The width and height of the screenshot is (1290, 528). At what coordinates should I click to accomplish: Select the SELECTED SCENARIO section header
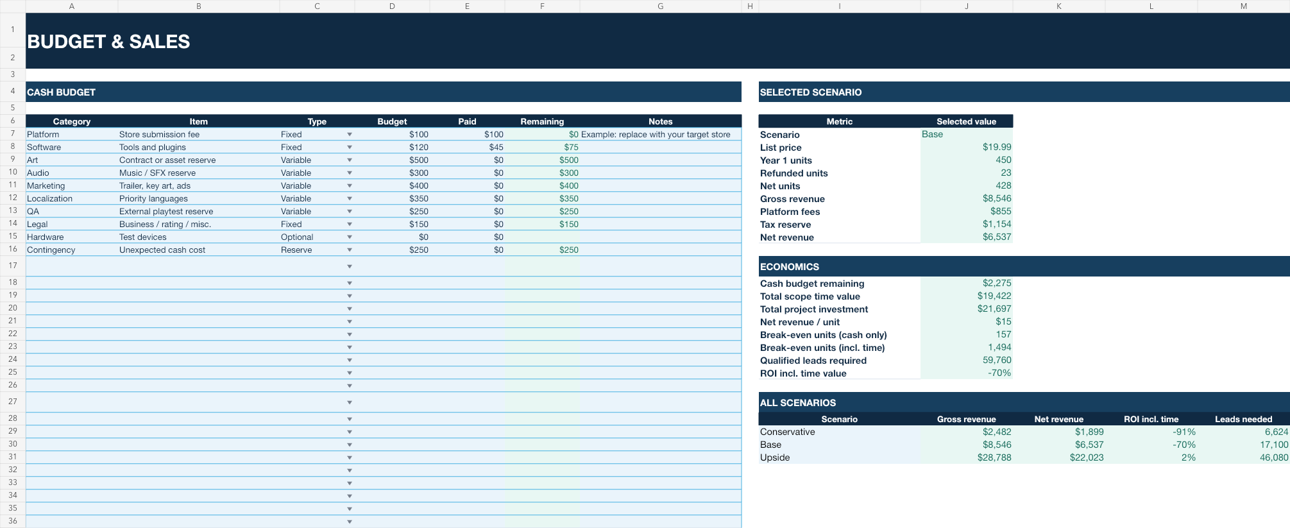coord(1024,92)
